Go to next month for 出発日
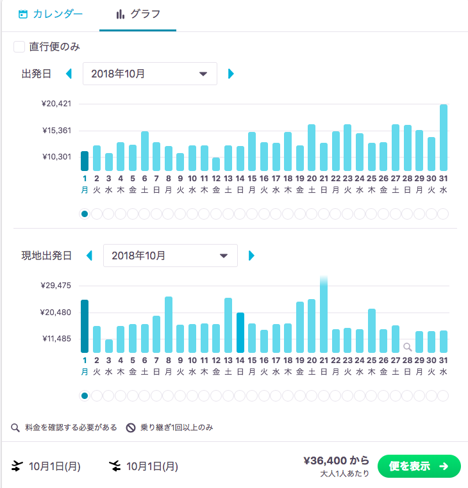Screen dimensions: 468x488 [x=231, y=74]
